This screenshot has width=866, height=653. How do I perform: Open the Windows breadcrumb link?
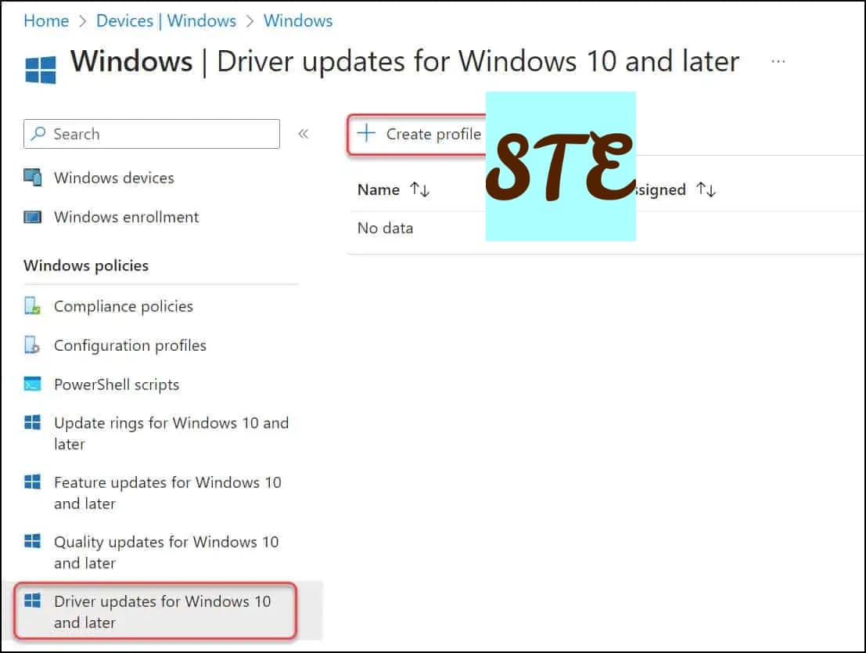[x=297, y=20]
